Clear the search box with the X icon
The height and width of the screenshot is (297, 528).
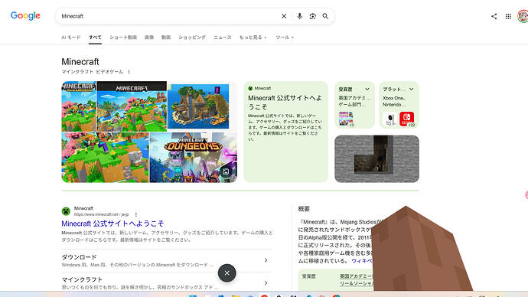[284, 16]
